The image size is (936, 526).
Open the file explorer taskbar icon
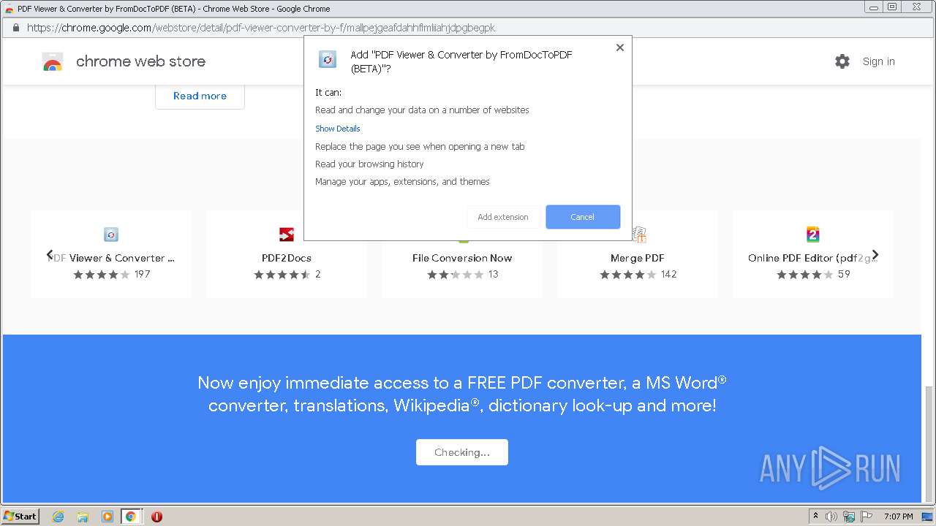83,517
